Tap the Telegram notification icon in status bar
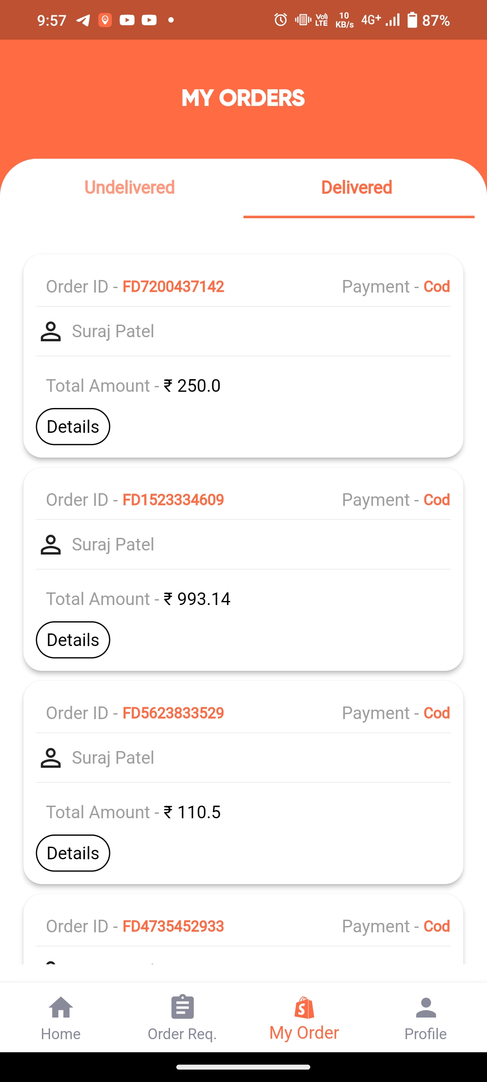 [x=83, y=20]
